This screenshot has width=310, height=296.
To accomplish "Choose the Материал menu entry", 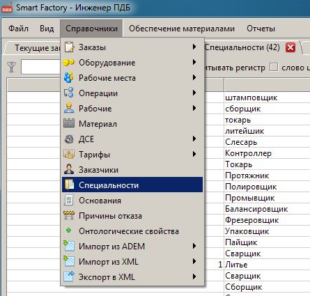I will point(132,124).
